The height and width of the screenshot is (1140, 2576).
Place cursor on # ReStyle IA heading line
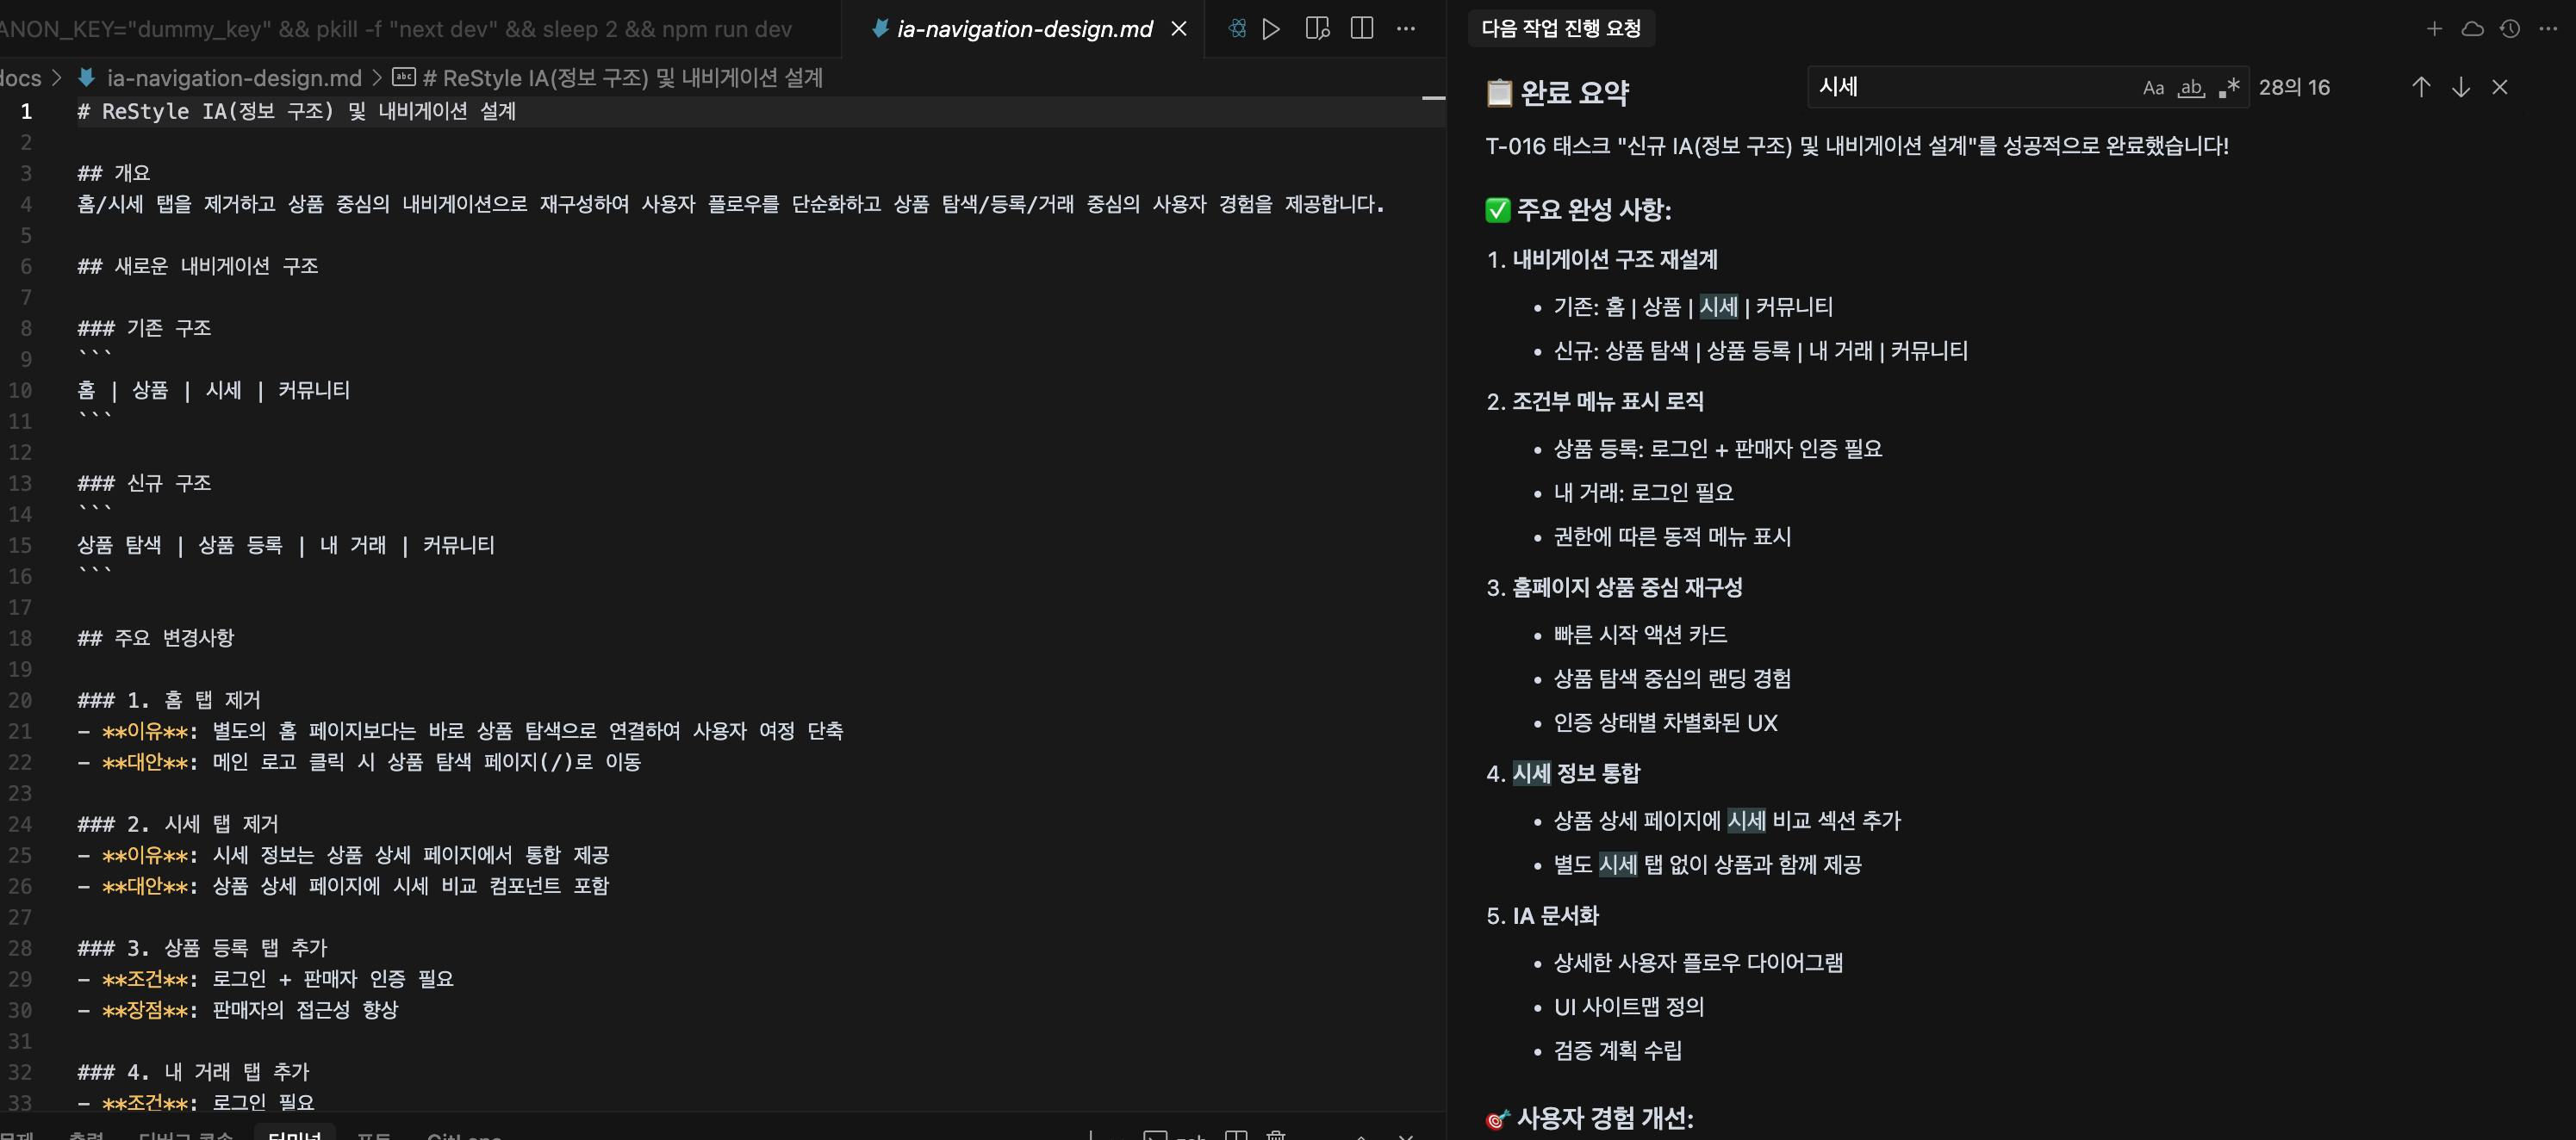[296, 111]
